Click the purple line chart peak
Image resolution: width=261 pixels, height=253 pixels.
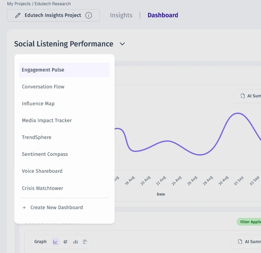238,113
